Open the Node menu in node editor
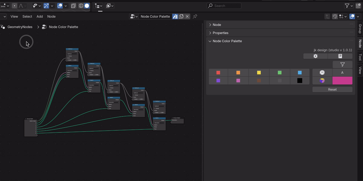Viewport: 363px width, 181px height. (x=51, y=17)
